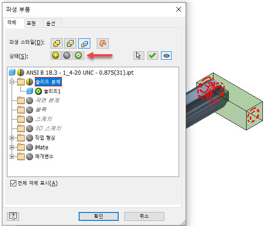The image size is (268, 226).
Task: Collapse the 솔리드 본체 folder
Action: click(x=12, y=82)
